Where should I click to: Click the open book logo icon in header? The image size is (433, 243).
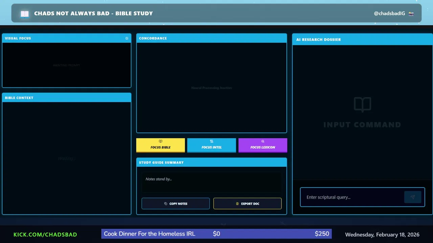point(24,14)
